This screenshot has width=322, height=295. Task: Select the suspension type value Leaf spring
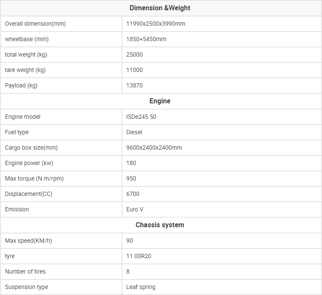pos(141,287)
